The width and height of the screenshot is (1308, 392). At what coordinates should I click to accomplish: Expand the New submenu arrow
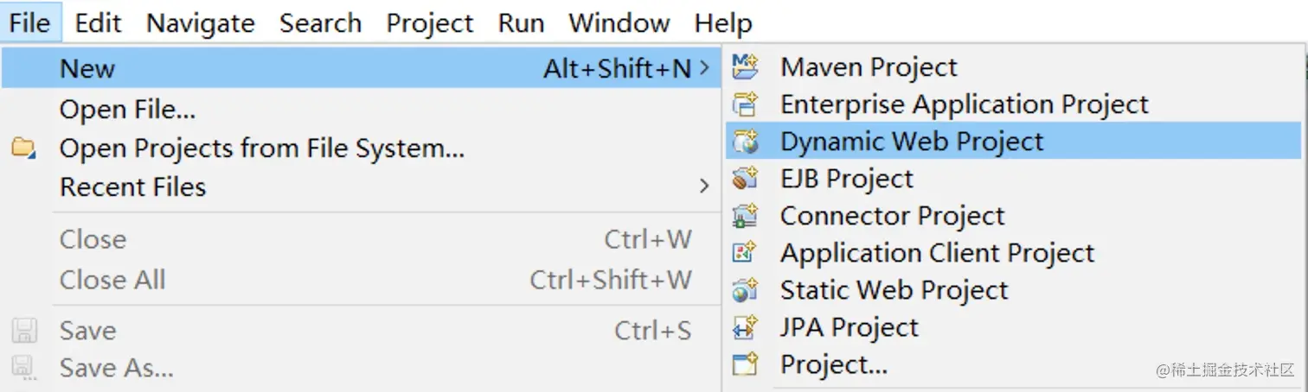click(x=705, y=68)
